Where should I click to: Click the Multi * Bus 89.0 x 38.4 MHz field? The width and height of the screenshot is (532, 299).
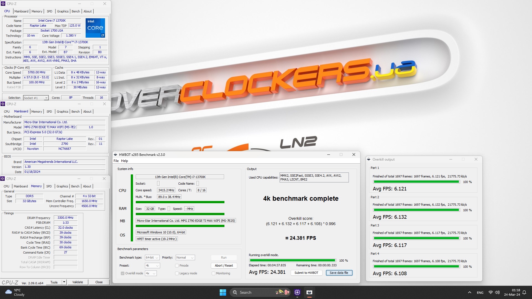click(169, 197)
